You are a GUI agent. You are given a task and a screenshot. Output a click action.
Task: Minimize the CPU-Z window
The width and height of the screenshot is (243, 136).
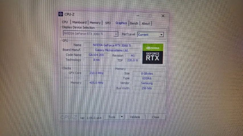pos(138,16)
